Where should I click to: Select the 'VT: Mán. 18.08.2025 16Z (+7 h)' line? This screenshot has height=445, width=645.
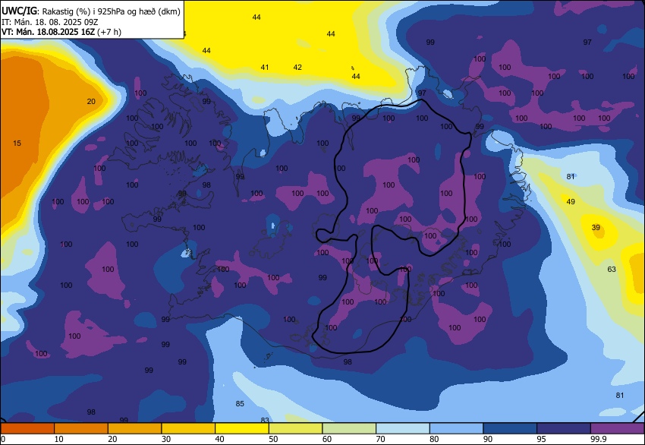click(x=61, y=32)
